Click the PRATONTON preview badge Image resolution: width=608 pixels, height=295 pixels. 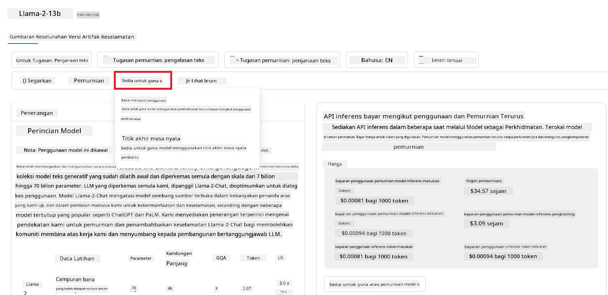click(88, 15)
